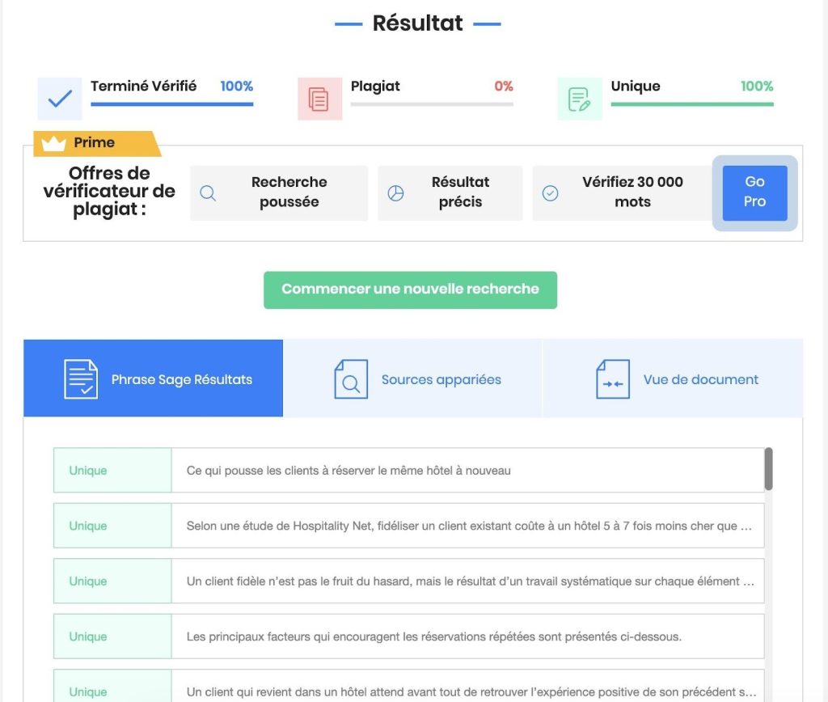Click the green Unique edit-document icon

click(x=579, y=99)
